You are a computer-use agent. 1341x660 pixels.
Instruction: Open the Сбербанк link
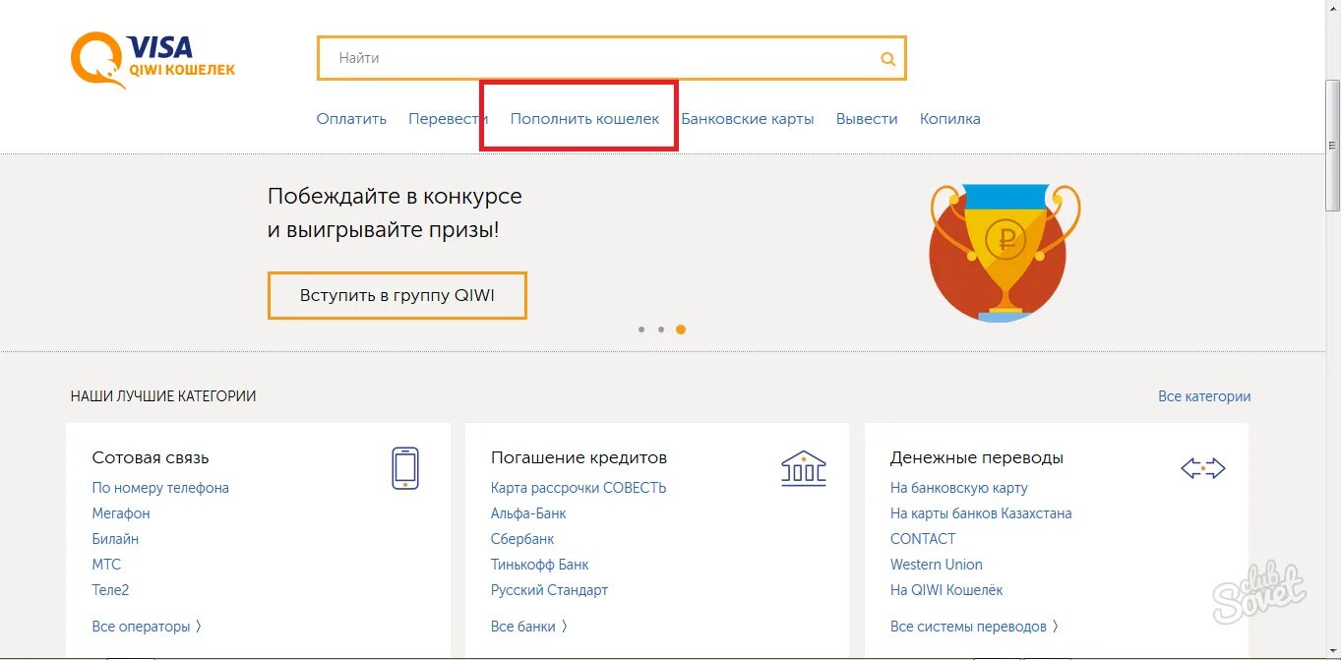tap(522, 539)
